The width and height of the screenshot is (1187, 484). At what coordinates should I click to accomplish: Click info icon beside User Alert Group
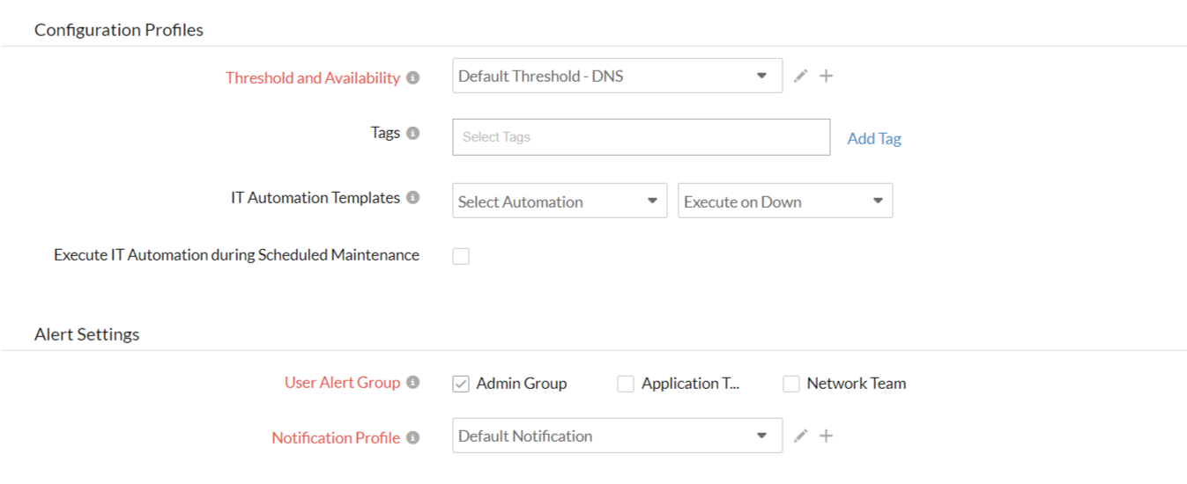coord(412,383)
